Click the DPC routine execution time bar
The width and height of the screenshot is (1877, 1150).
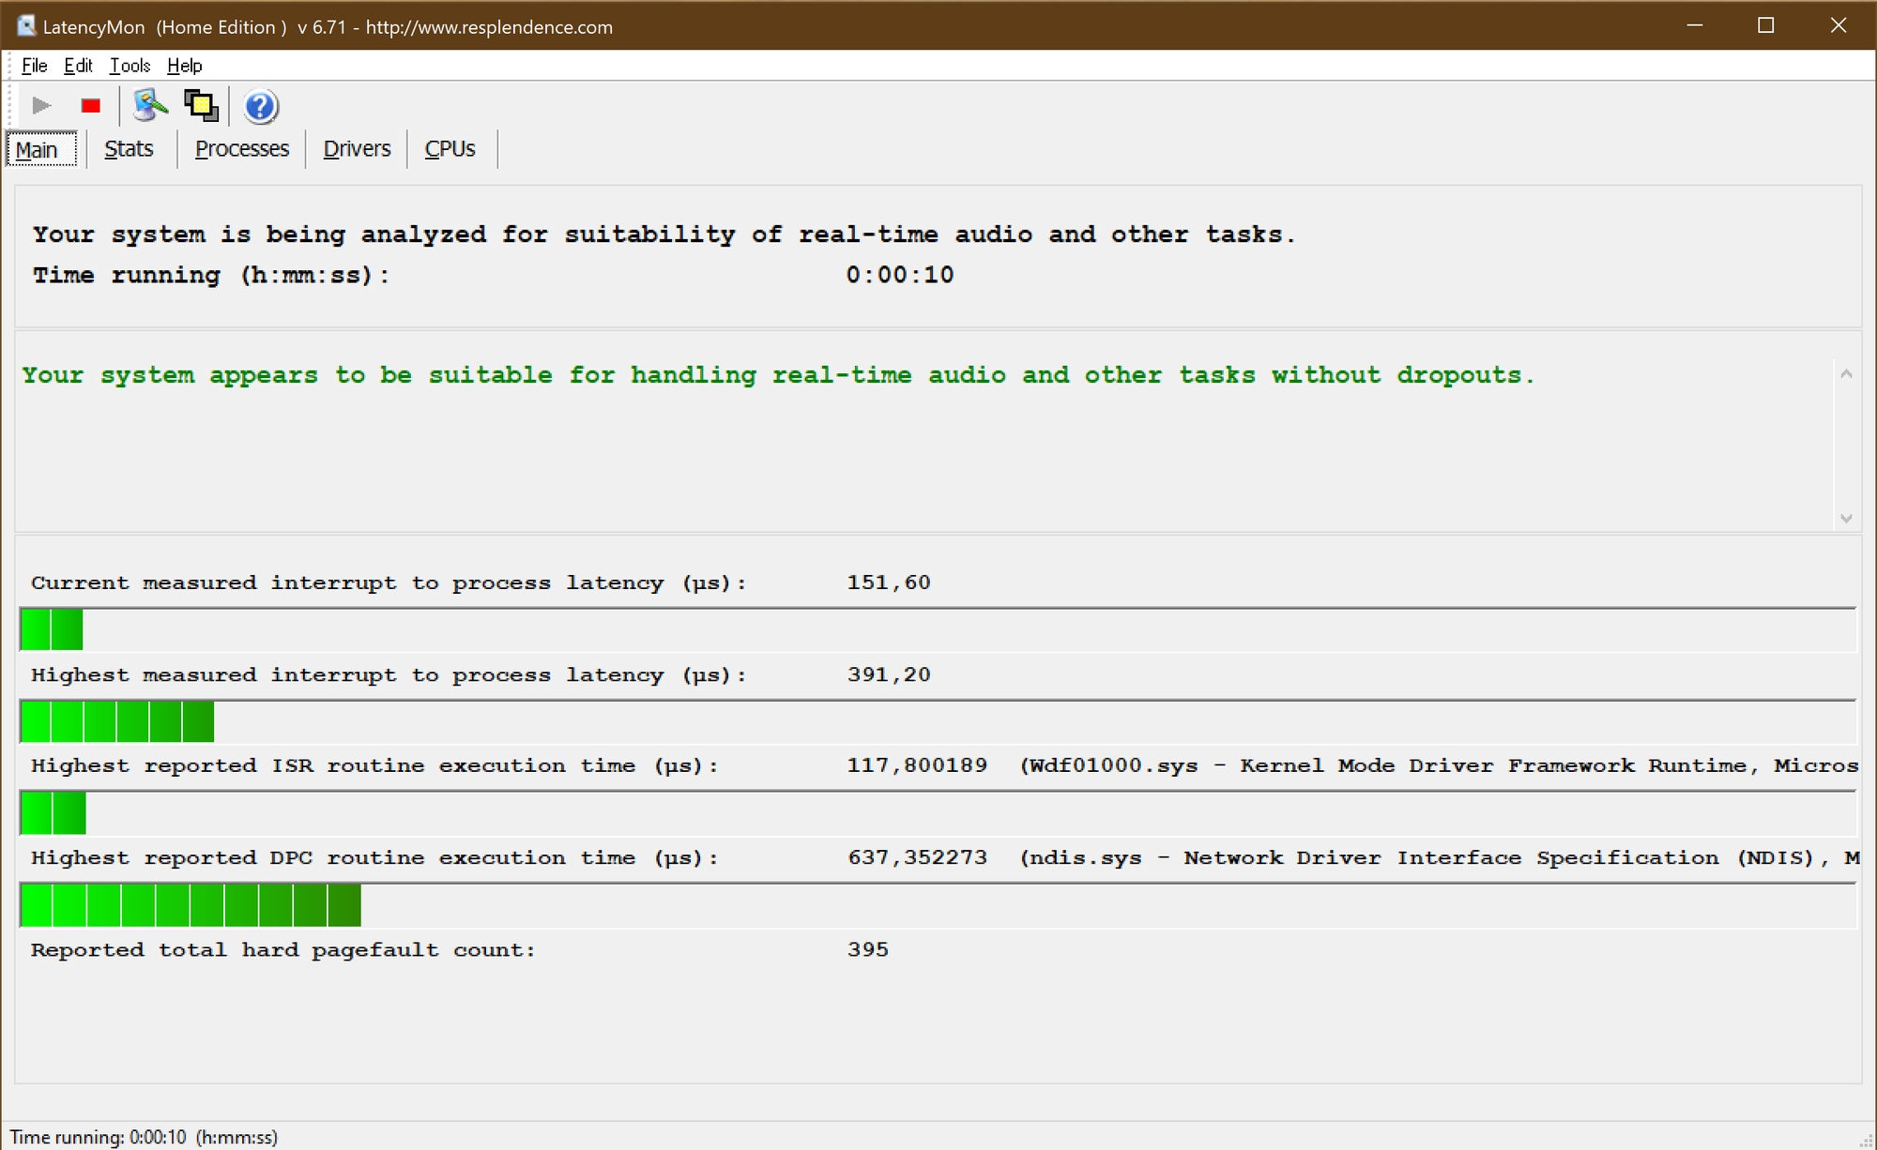tap(938, 905)
